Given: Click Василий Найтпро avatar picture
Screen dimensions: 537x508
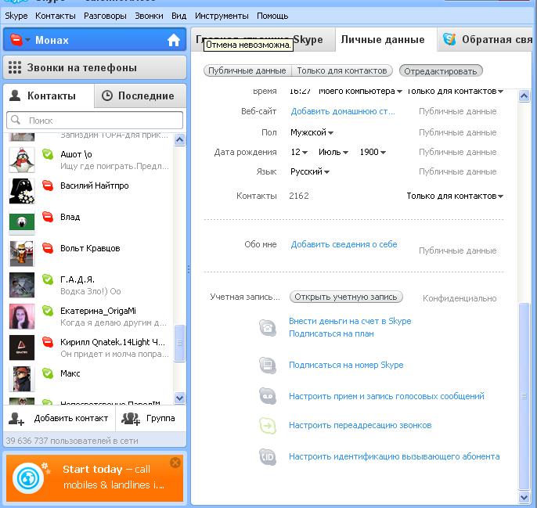Looking at the screenshot, I should [x=22, y=191].
